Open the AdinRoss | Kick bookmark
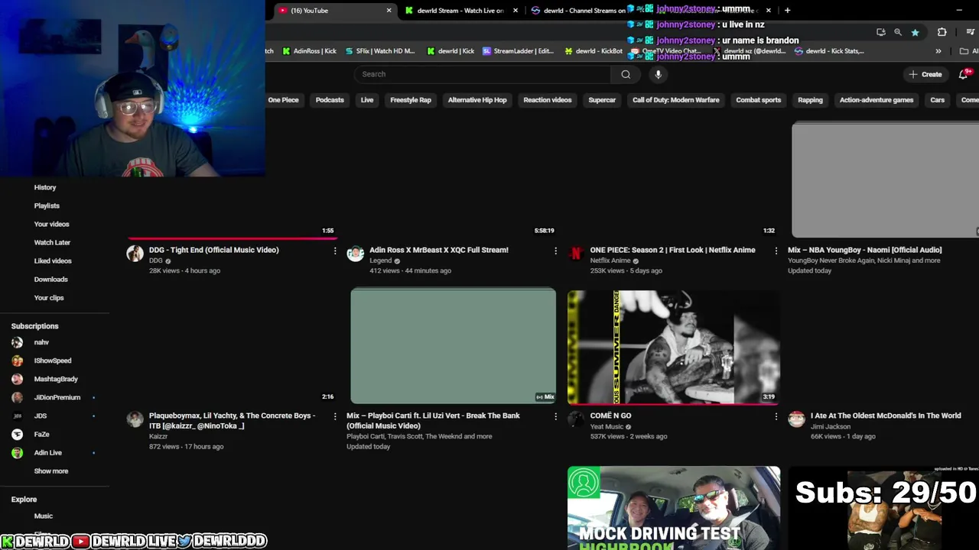 click(x=309, y=51)
